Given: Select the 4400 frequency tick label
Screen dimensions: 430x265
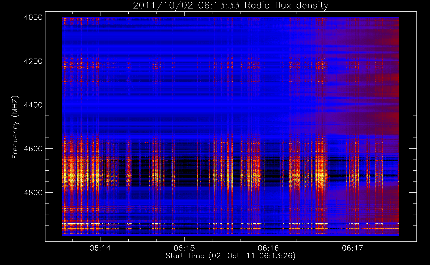Looking at the screenshot, I should (33, 105).
